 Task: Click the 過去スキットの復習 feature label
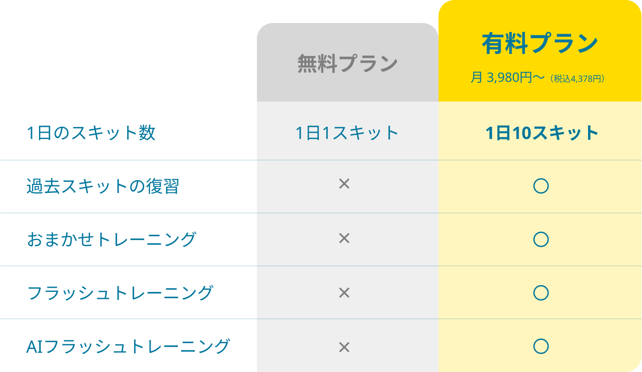103,186
